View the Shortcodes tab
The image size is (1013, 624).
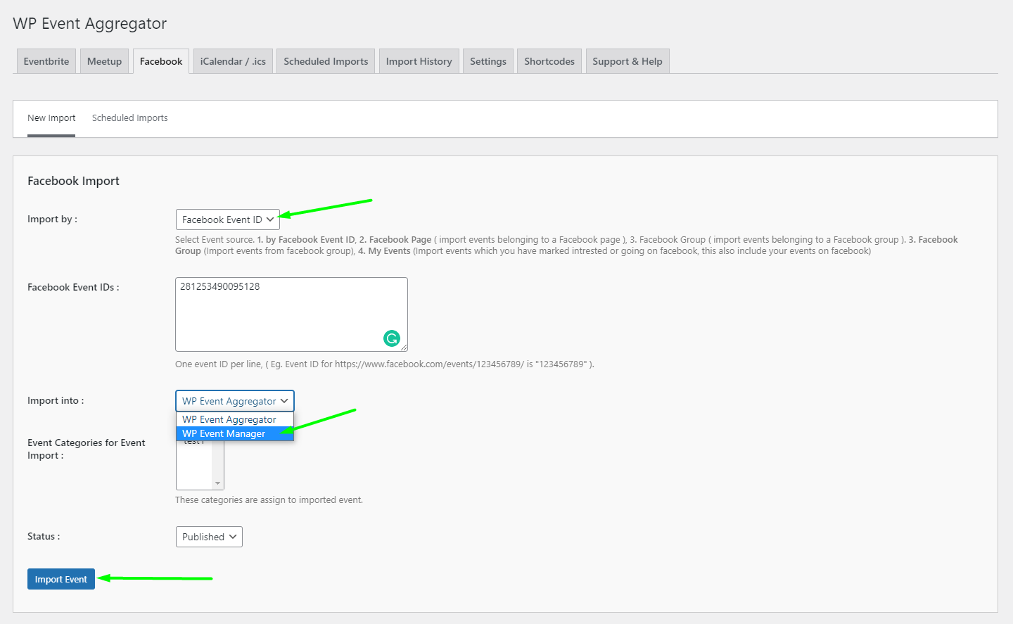[x=549, y=61]
